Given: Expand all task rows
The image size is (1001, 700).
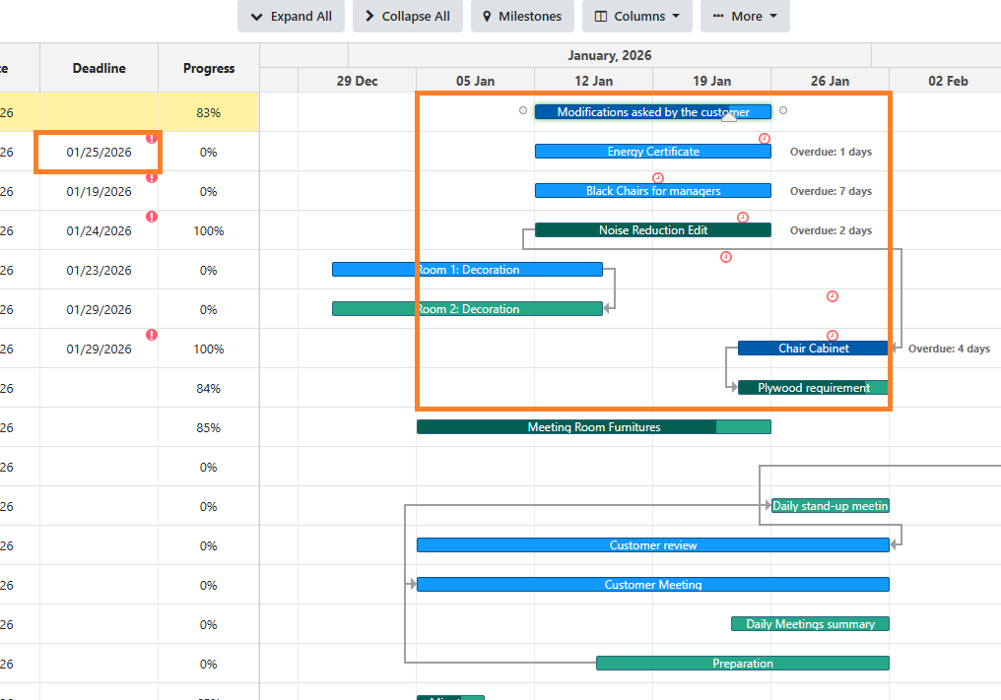Looking at the screenshot, I should [x=291, y=17].
